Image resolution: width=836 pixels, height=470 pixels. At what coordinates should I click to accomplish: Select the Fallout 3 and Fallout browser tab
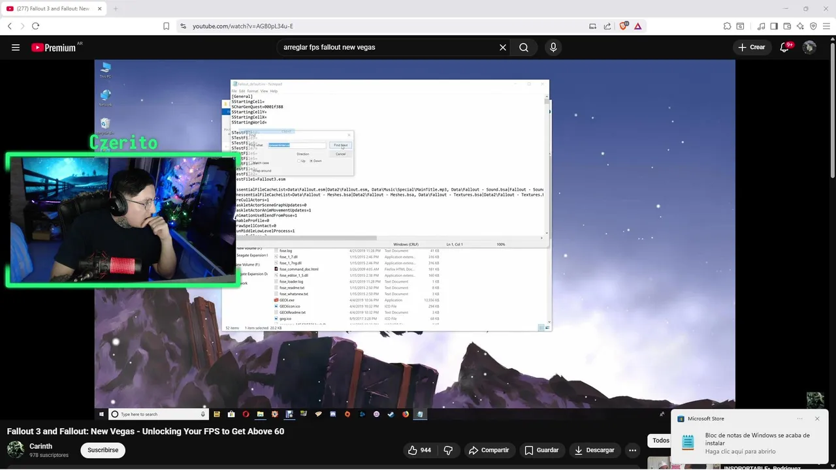click(x=52, y=8)
